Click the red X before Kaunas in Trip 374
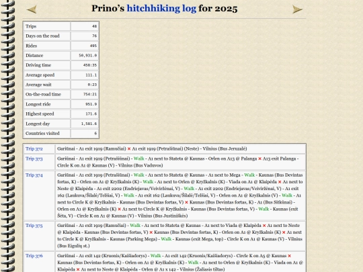The width and height of the screenshot is (363, 272). (186, 202)
